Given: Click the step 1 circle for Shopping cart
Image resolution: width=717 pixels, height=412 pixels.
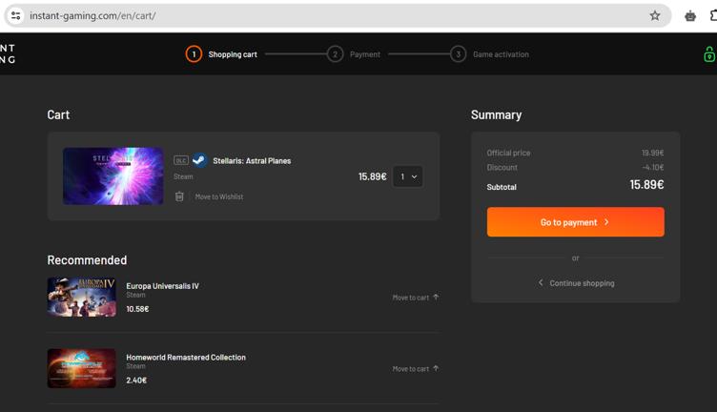Looking at the screenshot, I should [194, 54].
